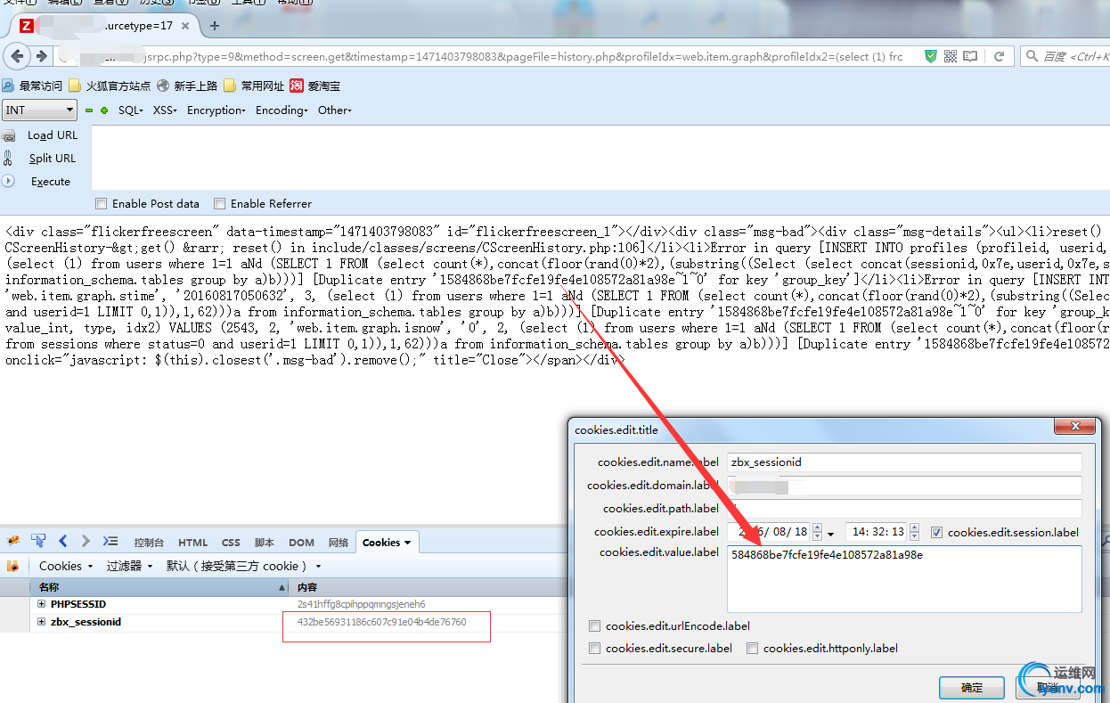Click the search magnifier icon in search box
Image resolution: width=1110 pixels, height=703 pixels.
point(1032,56)
